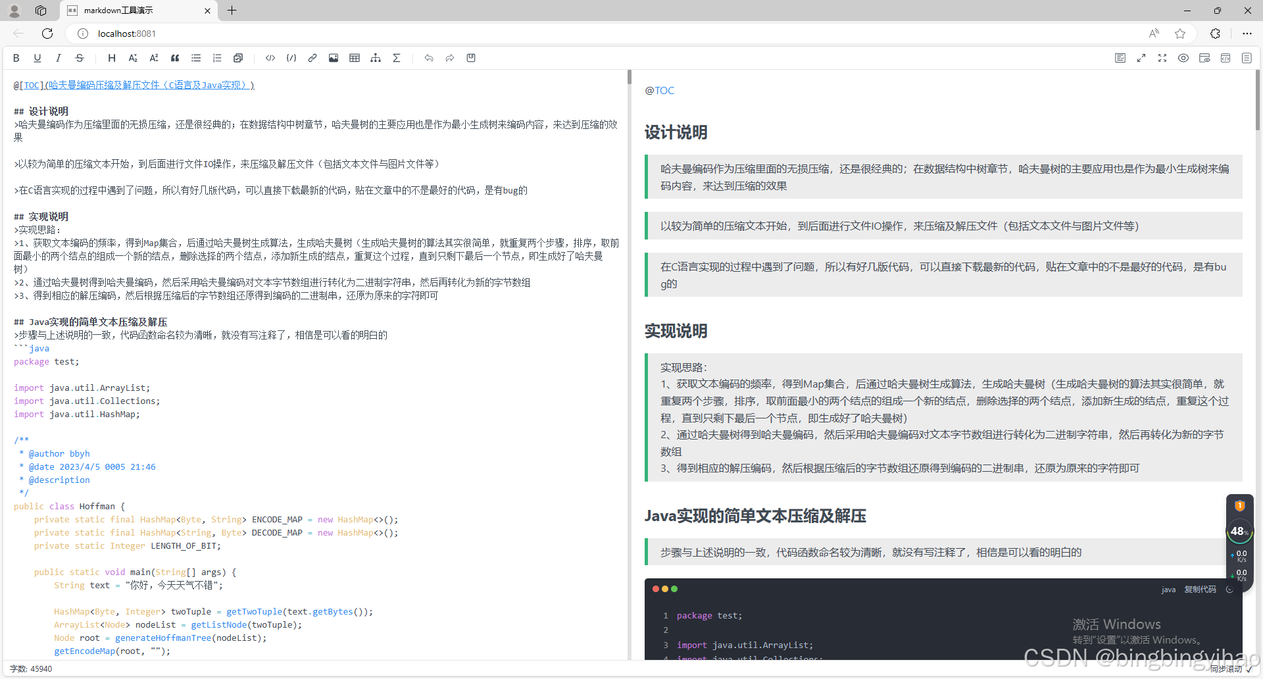Open a new browser tab

coord(232,11)
